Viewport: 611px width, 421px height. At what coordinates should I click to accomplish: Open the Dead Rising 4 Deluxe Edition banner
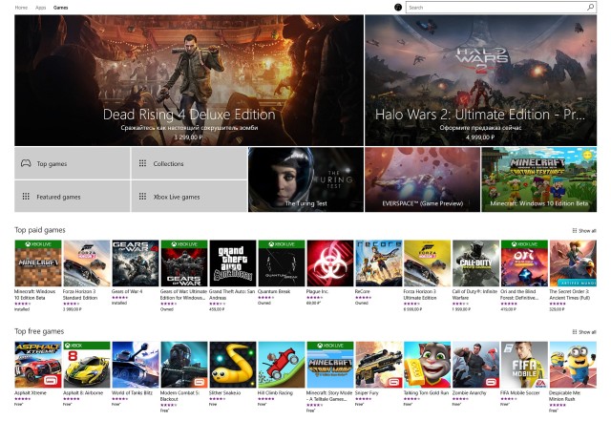coord(189,80)
